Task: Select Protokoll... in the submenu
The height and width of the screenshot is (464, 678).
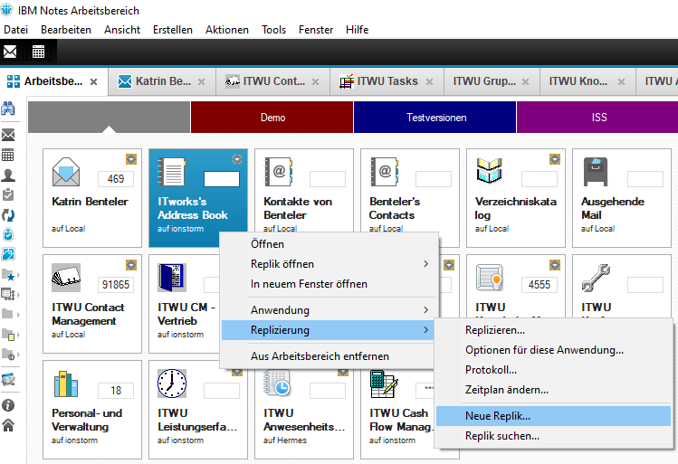Action: (x=553, y=370)
